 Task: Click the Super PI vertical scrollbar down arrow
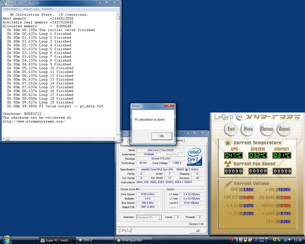click(x=118, y=135)
